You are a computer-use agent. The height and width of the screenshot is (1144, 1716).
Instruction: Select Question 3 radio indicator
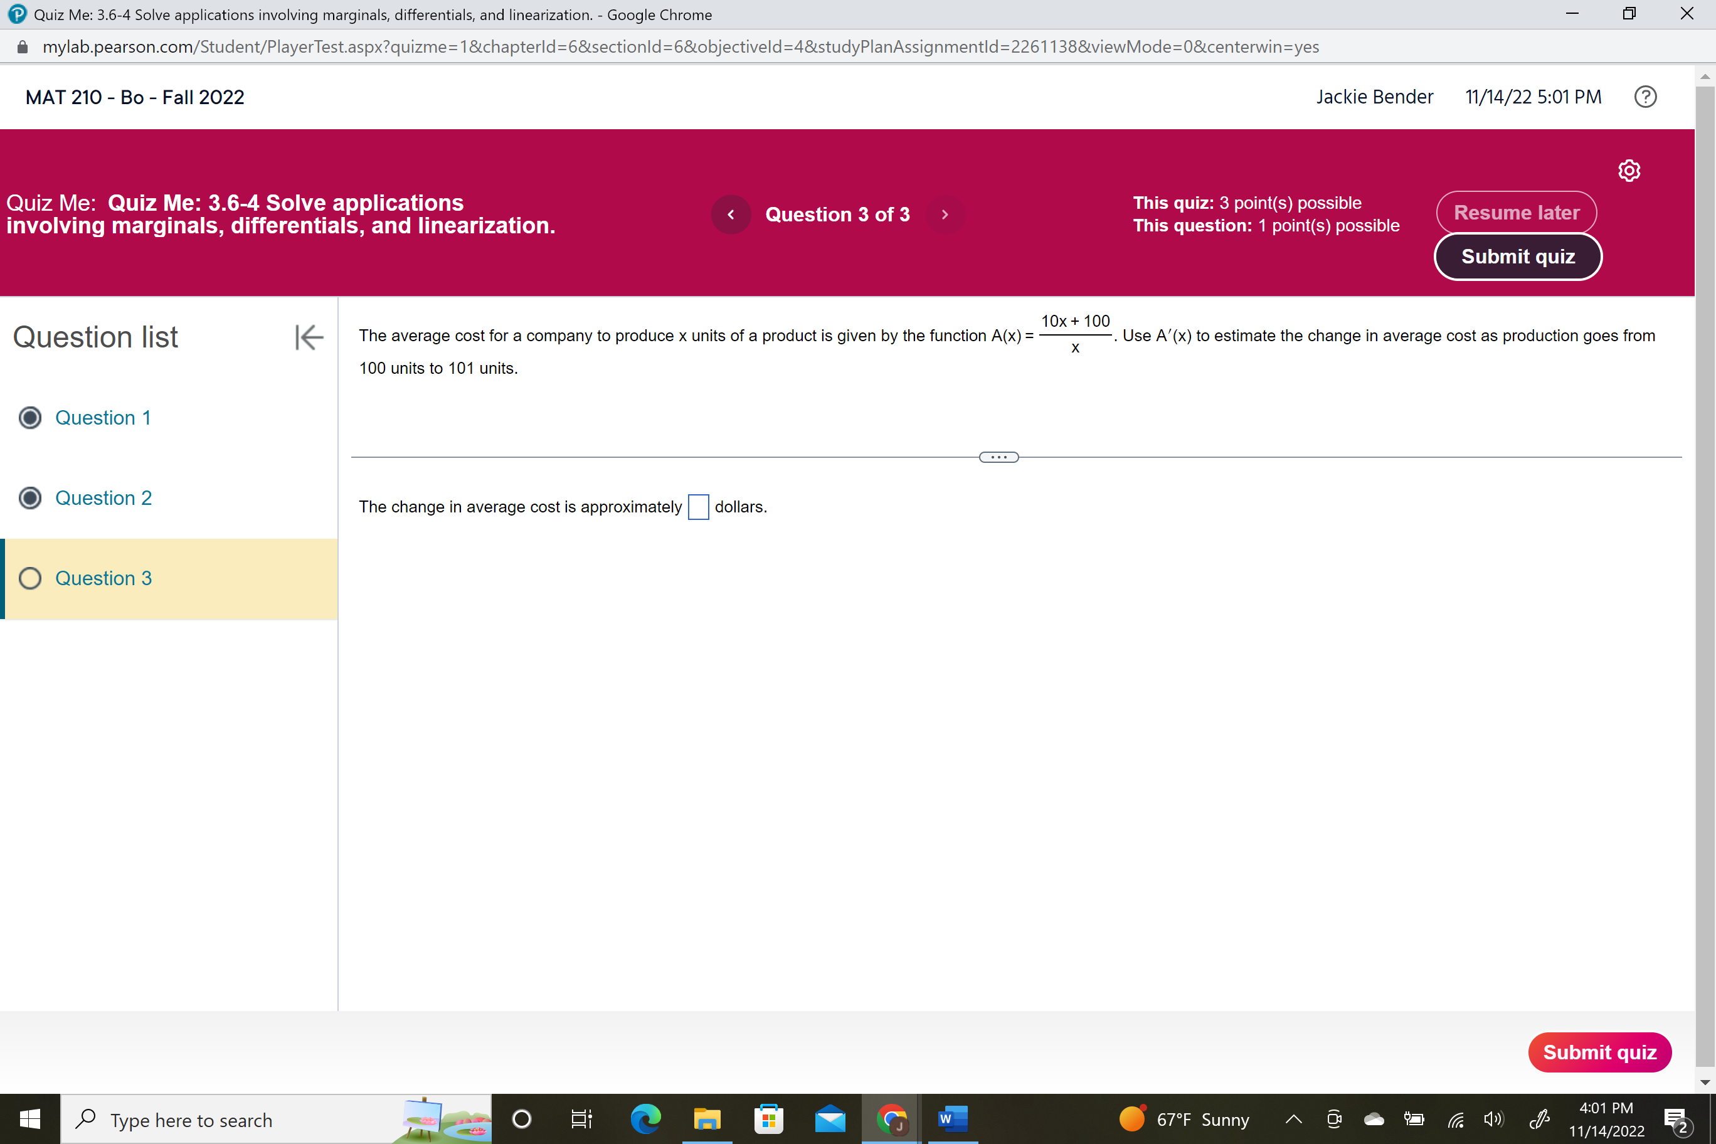[30, 578]
